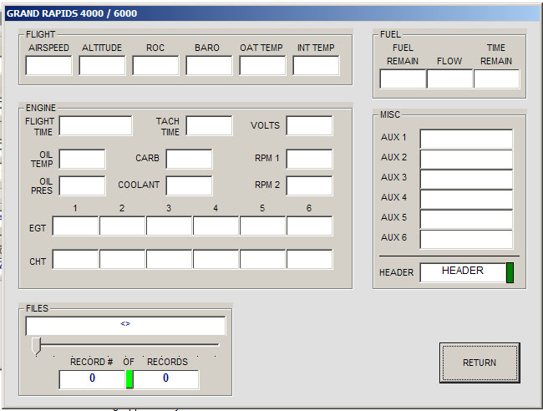Click the AIRSPEED field
The height and width of the screenshot is (411, 543).
pos(48,65)
